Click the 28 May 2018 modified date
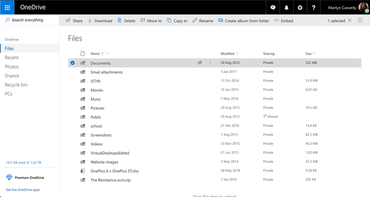The height and width of the screenshot is (208, 370). tap(230, 170)
